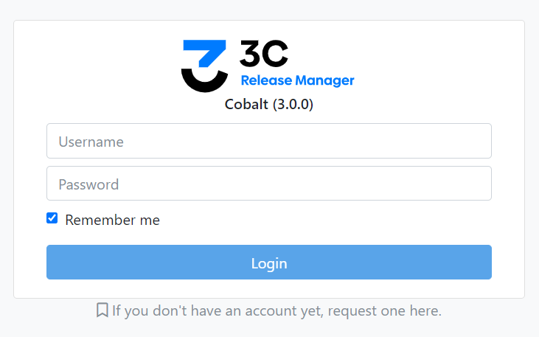Viewport: 539px width, 337px height.
Task: Click the bookmark icon below the login card
Action: [x=102, y=310]
